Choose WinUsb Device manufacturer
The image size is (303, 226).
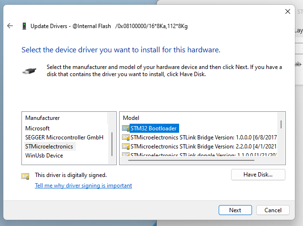pyautogui.click(x=44, y=156)
